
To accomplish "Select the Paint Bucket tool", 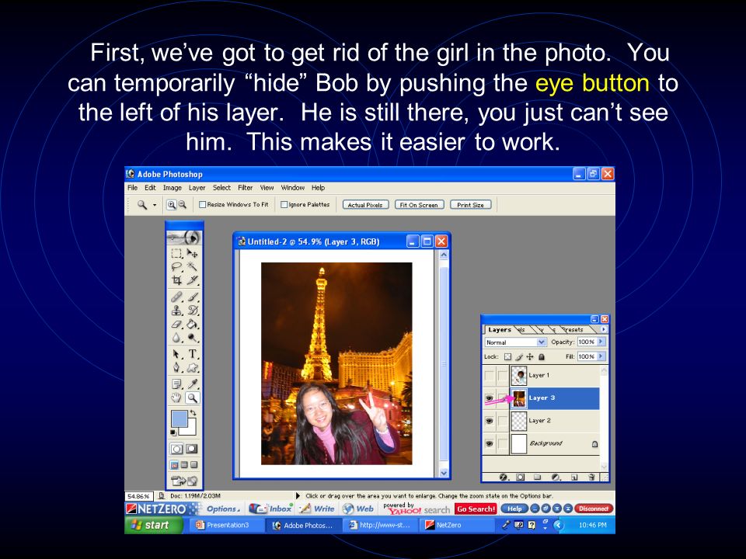I will point(192,325).
